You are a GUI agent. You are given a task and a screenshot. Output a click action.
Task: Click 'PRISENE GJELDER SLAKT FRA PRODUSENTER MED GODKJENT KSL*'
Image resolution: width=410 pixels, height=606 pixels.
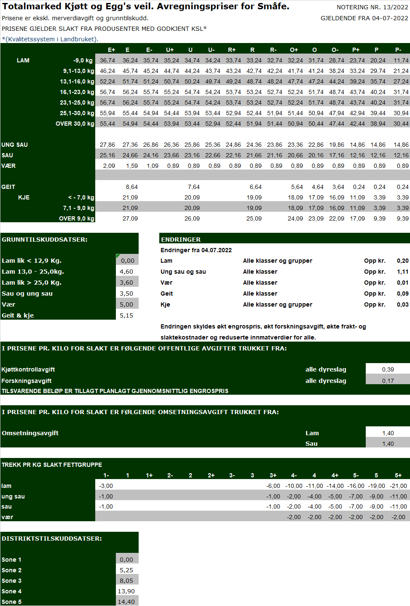coord(104,29)
